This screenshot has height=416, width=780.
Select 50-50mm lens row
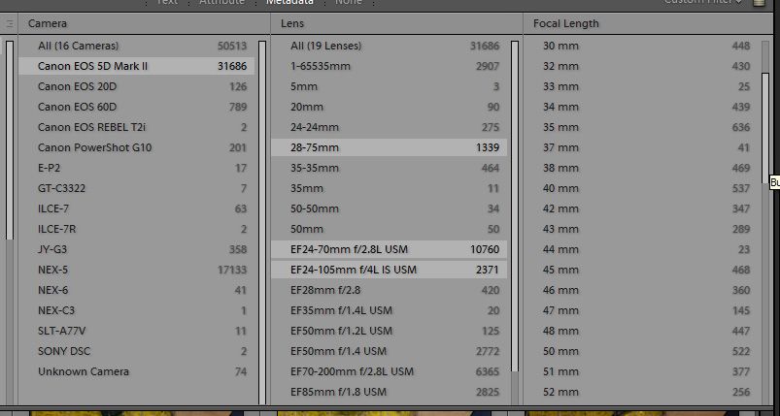[x=389, y=208]
